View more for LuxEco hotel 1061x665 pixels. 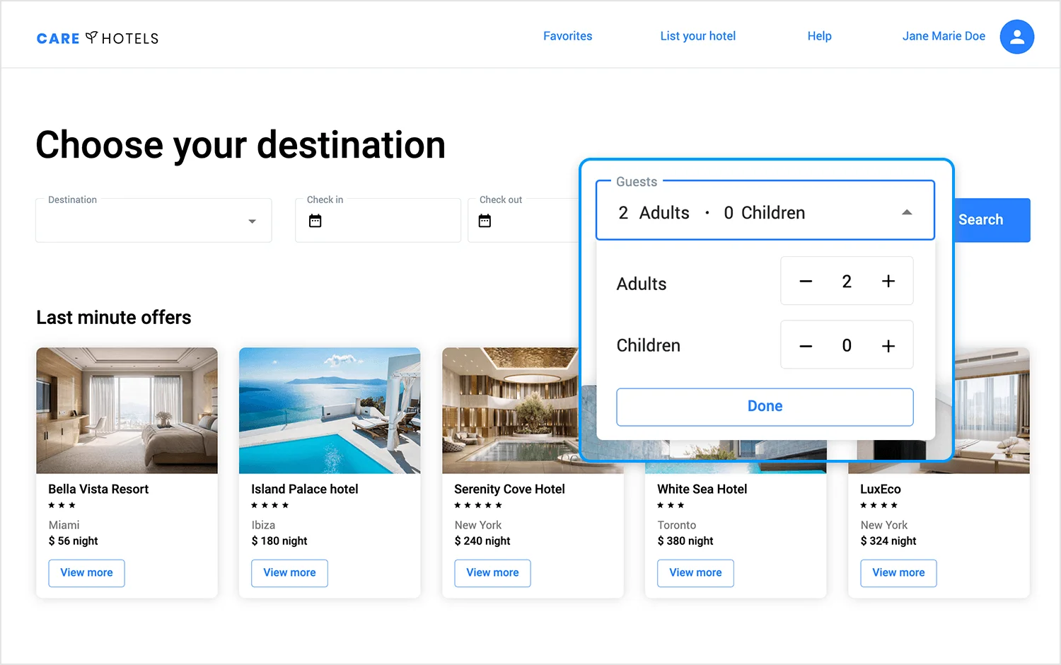[x=898, y=573]
